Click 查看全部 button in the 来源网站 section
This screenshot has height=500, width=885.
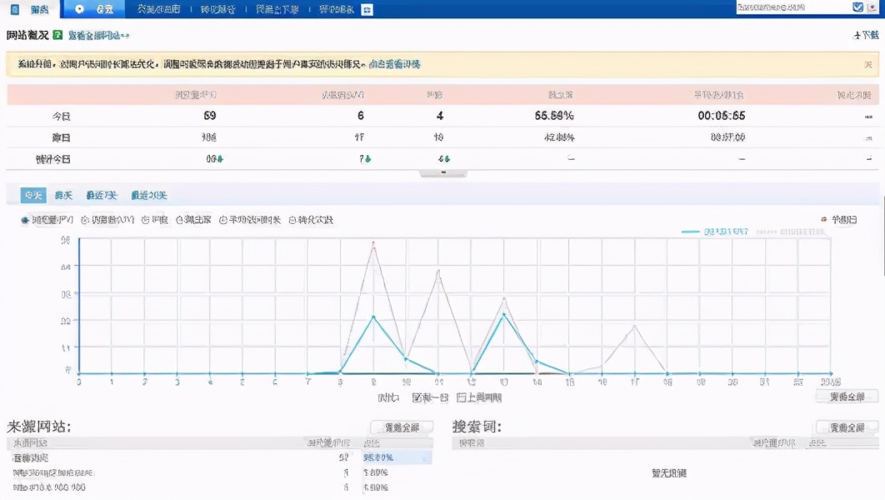point(401,426)
